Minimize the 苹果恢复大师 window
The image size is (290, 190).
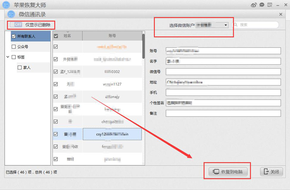click(x=277, y=5)
